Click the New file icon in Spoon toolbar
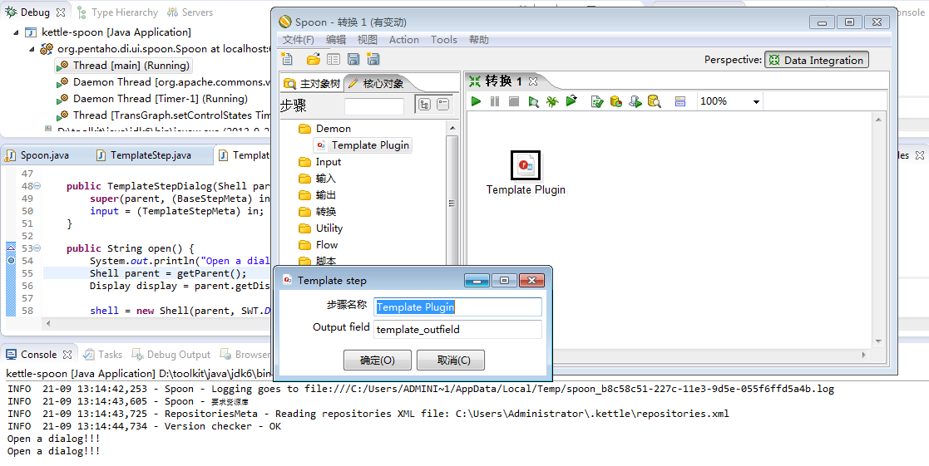The width and height of the screenshot is (929, 466). click(x=288, y=59)
